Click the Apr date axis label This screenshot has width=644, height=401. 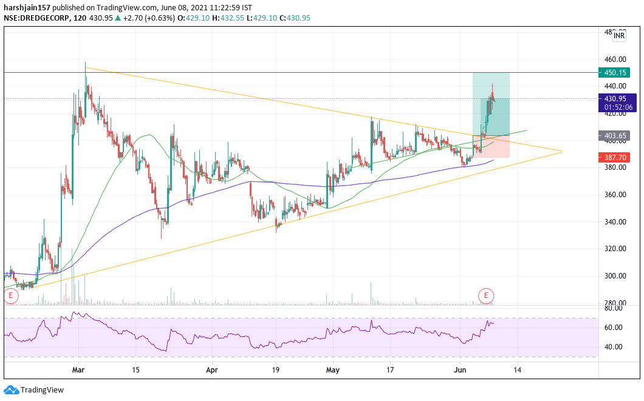pos(212,370)
